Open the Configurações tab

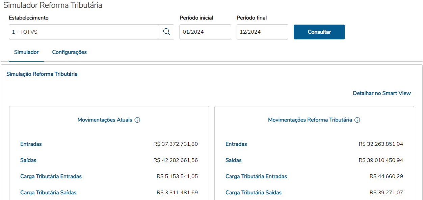click(69, 52)
